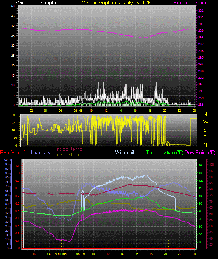Image resolution: width=218 pixels, height=259 pixels.
Task: Click hour 14 under the windspeed chart
Action: [120, 110]
